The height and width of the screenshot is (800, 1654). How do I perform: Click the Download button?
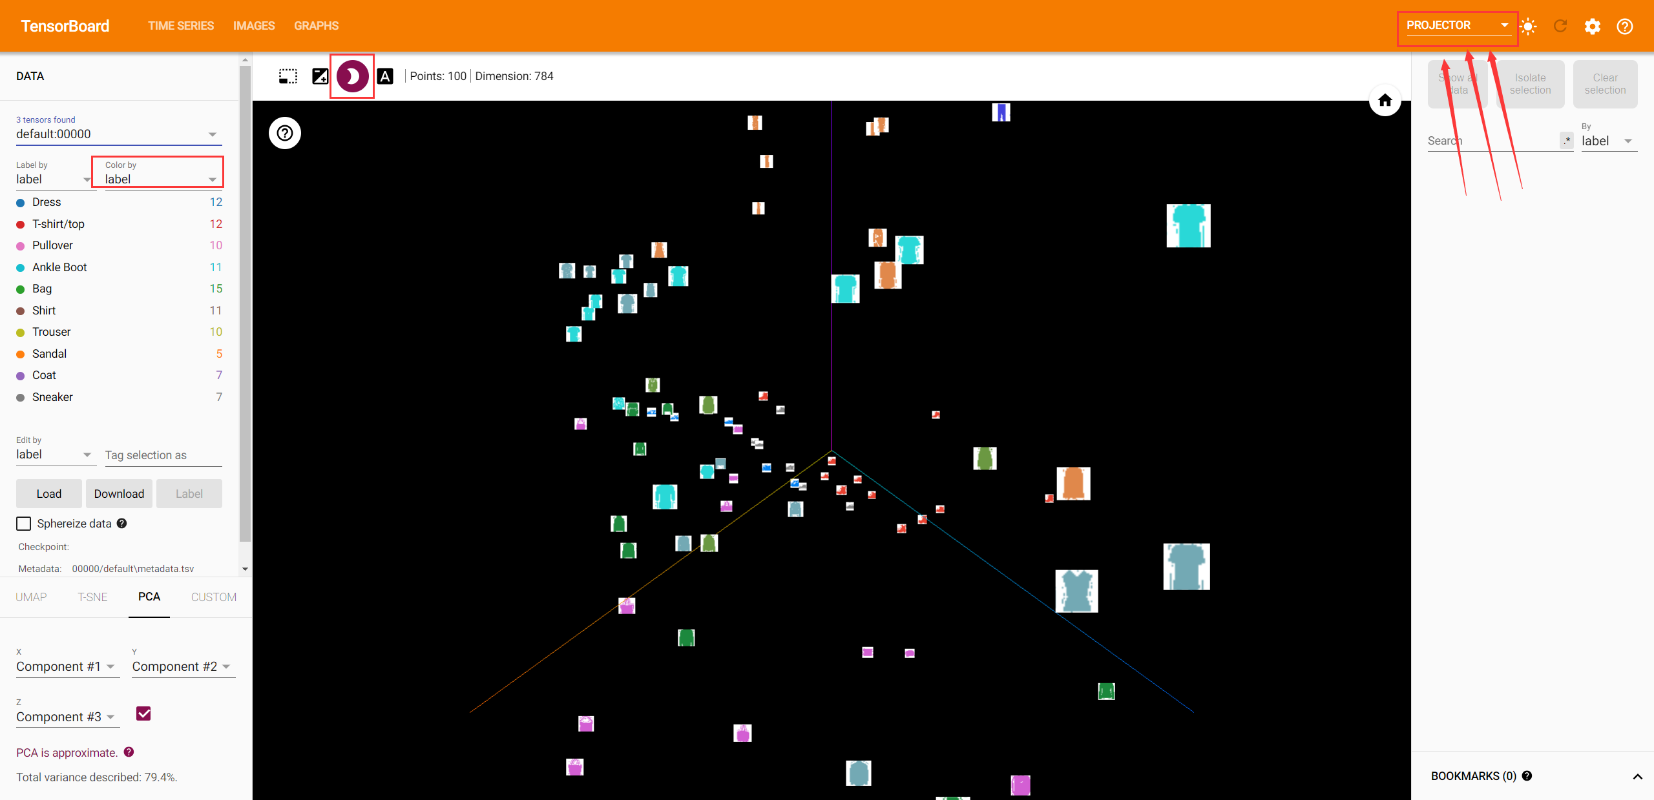click(x=119, y=494)
